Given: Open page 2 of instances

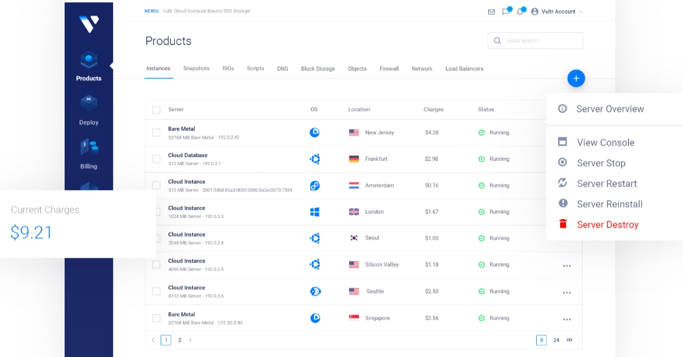Looking at the screenshot, I should coord(179,340).
